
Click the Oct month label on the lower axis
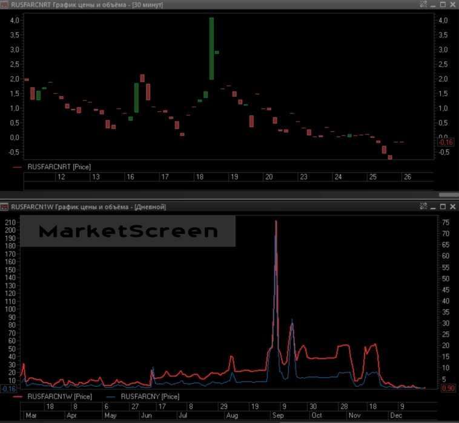click(x=317, y=415)
